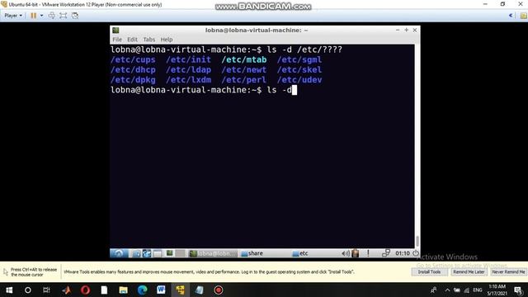Image resolution: width=528 pixels, height=297 pixels.
Task: Open Windows search circle icon
Action: [x=27, y=290]
